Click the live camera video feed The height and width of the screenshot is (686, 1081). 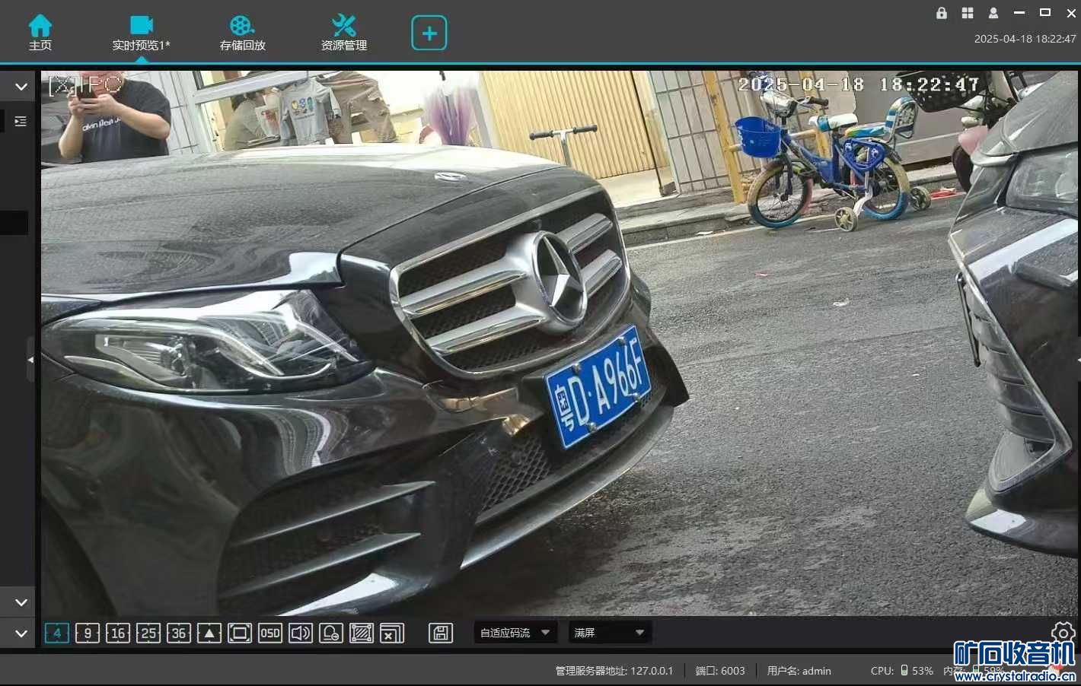560,343
